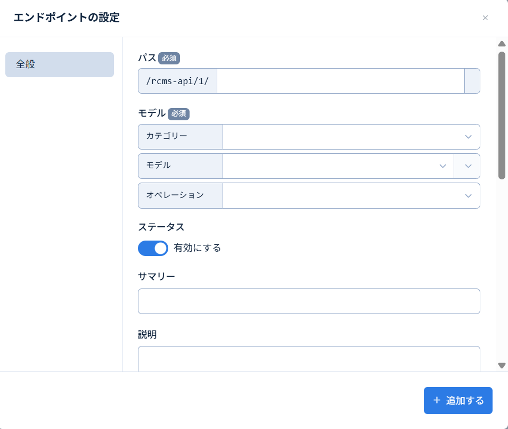Image resolution: width=508 pixels, height=429 pixels.
Task: Click inside the 説明 text area
Action: (309, 359)
